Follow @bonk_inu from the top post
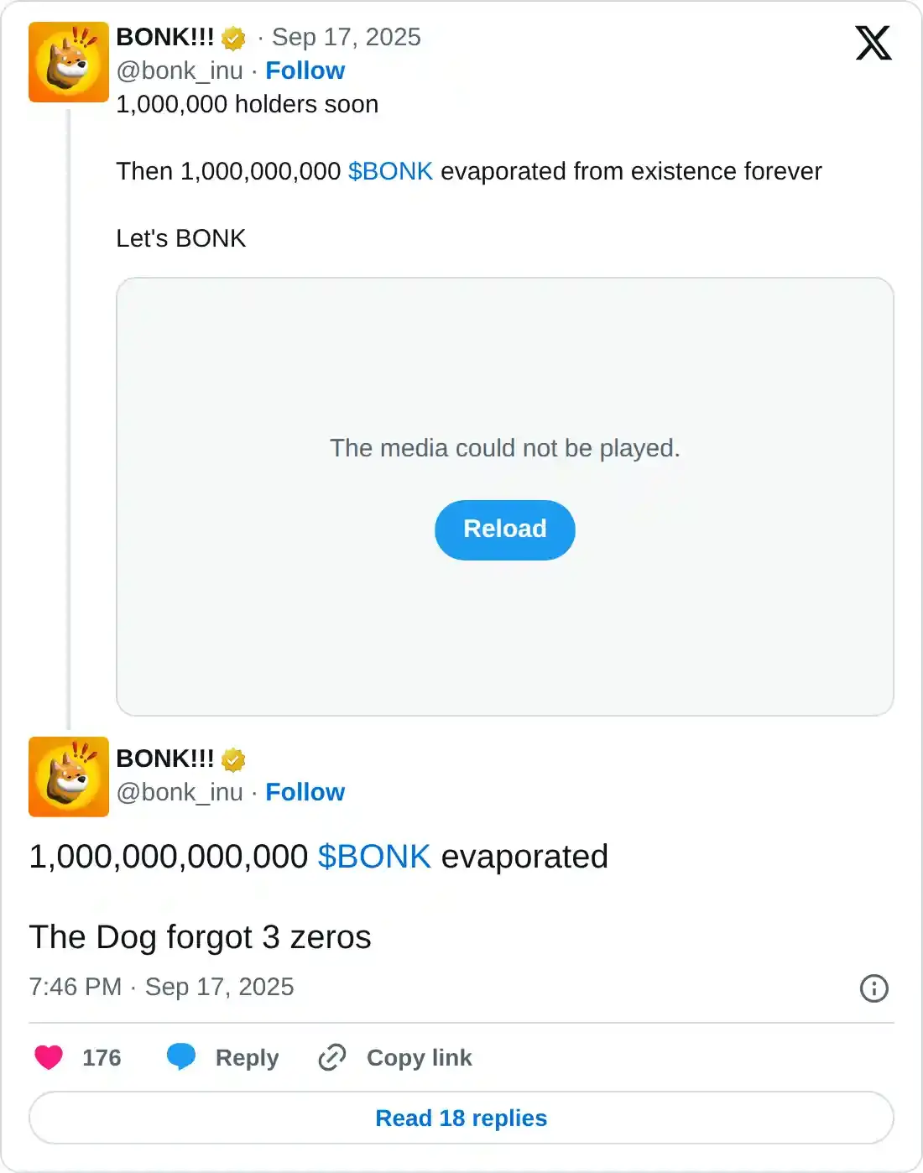The image size is (923, 1173). click(x=305, y=70)
